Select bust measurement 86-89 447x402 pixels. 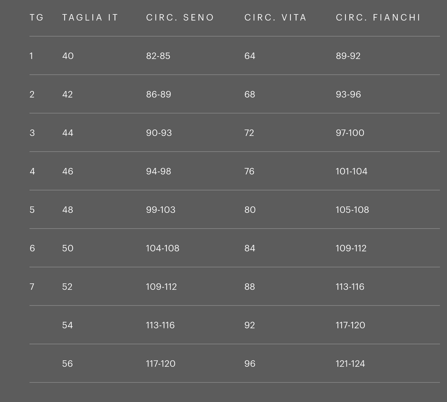point(159,95)
